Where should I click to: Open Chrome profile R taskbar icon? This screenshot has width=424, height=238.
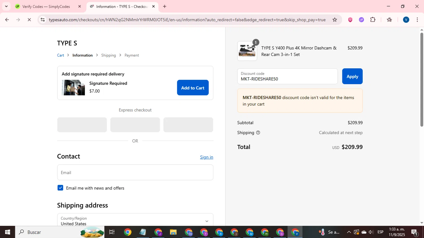(219, 232)
